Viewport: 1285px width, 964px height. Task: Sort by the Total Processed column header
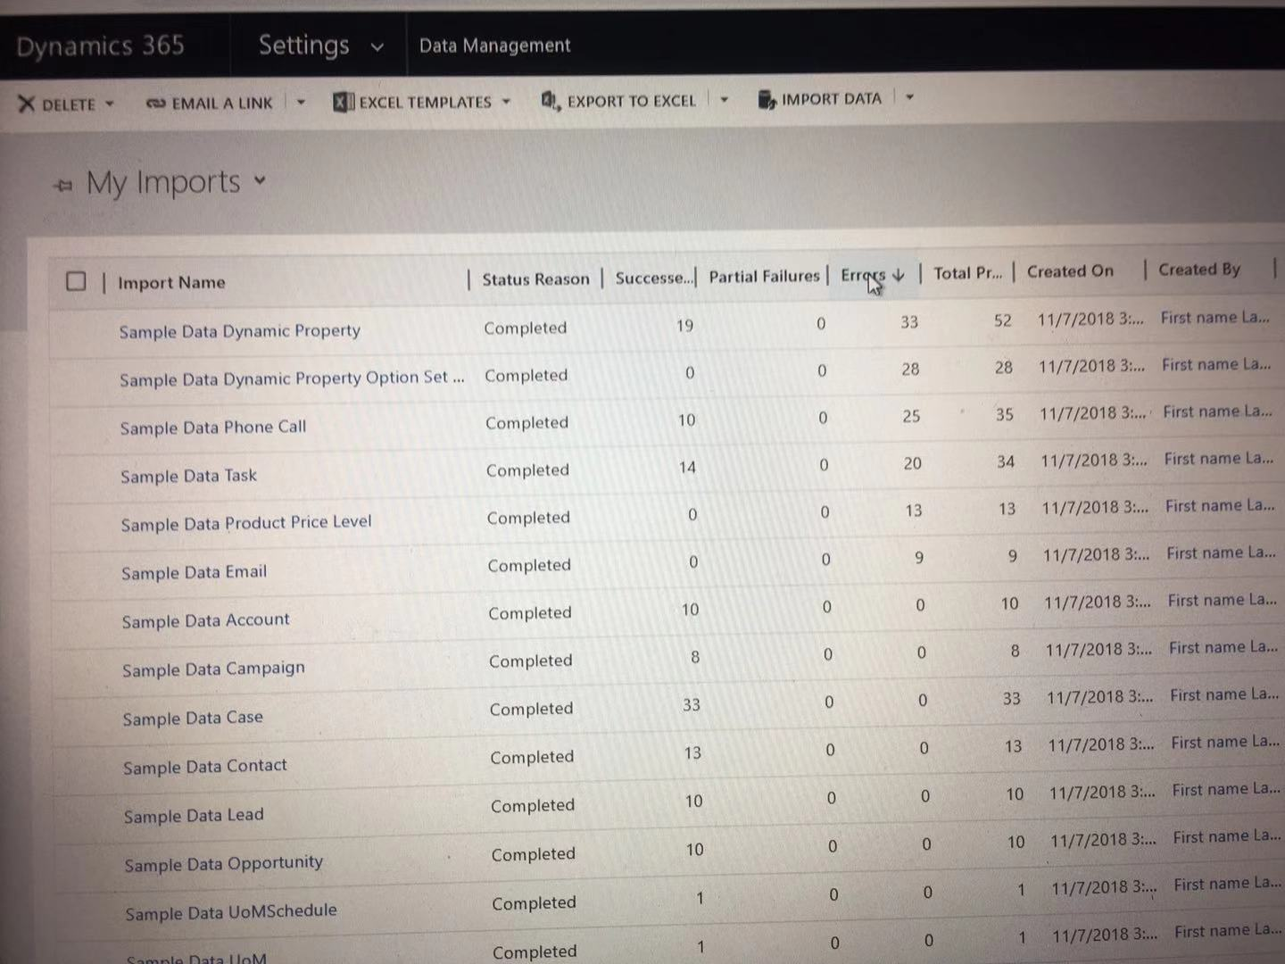[x=967, y=273]
